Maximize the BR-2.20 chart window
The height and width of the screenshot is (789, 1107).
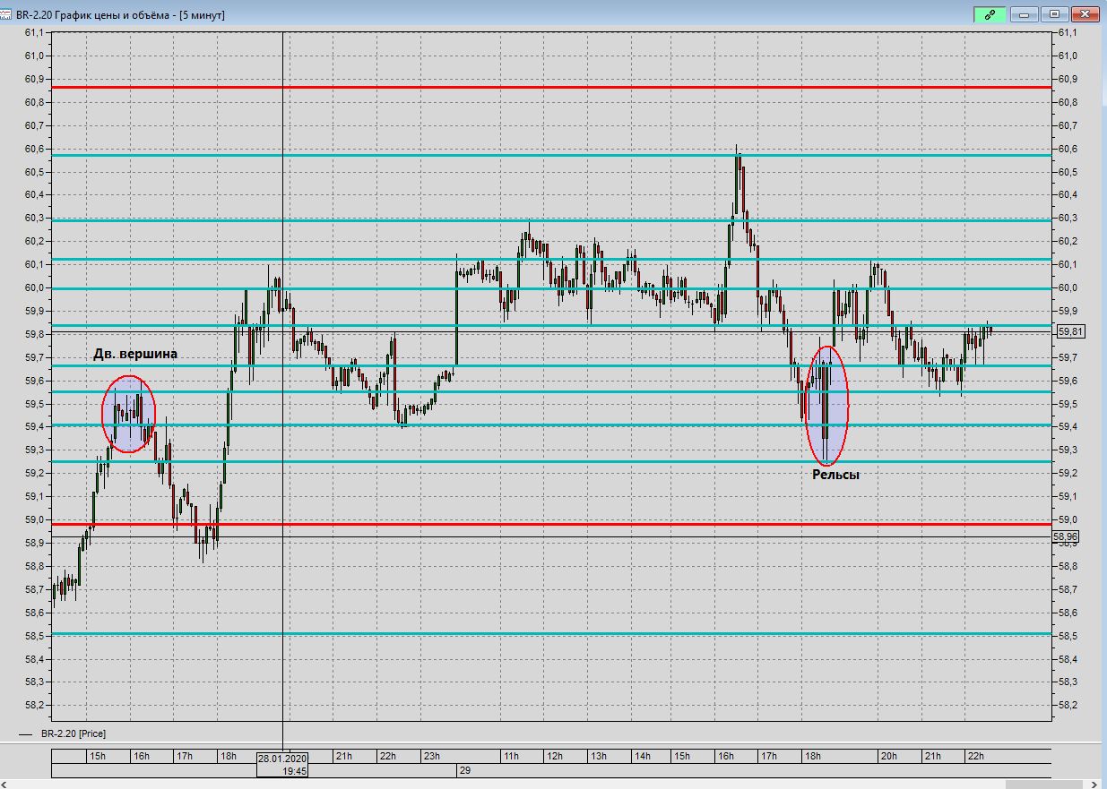point(1054,14)
